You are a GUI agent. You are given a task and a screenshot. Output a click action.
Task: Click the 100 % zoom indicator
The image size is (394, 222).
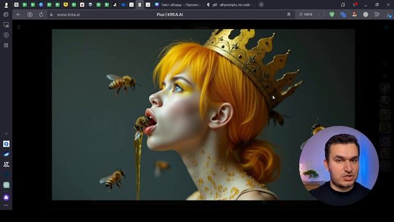pyautogui.click(x=306, y=15)
